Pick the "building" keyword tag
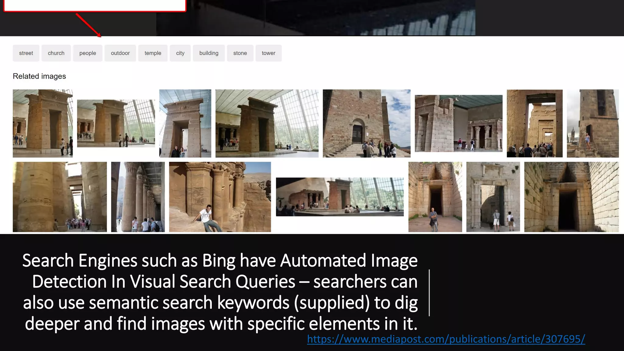 (209, 53)
